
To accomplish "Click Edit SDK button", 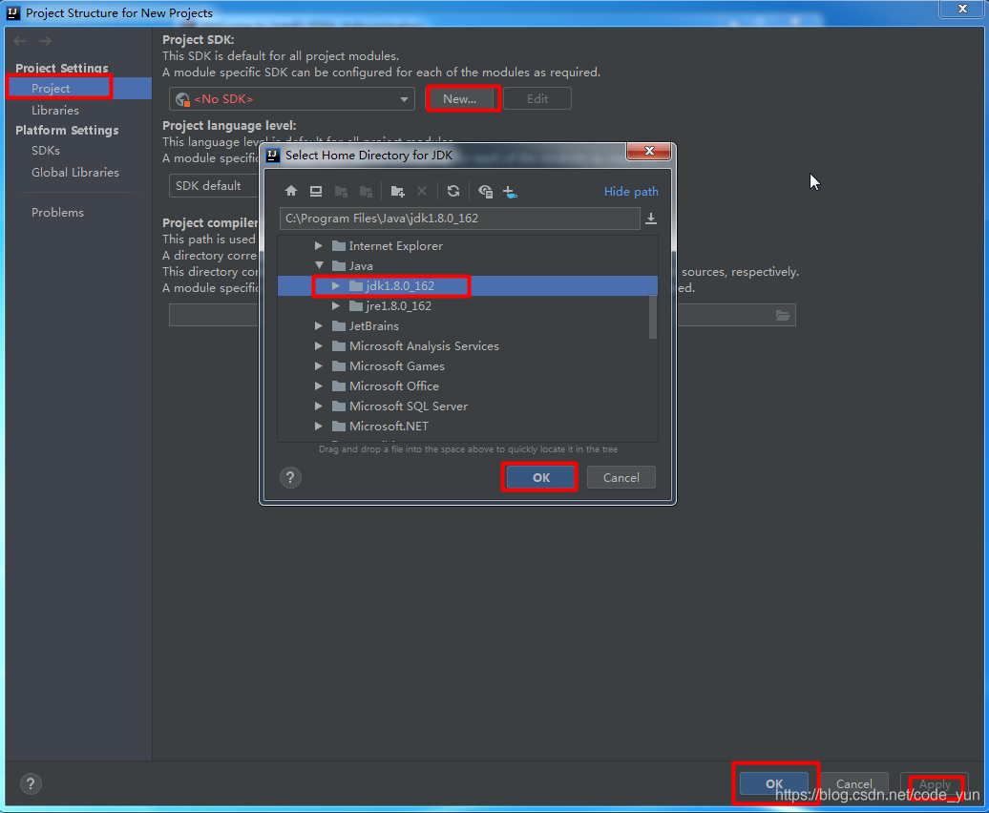I will 537,99.
